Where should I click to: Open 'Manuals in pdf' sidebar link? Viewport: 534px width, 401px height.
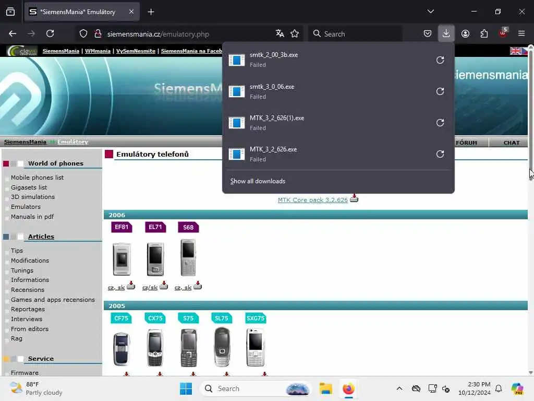(x=32, y=217)
